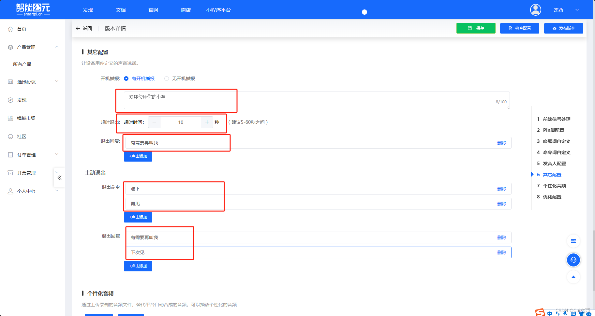595x316 pixels.
Task: Click the green 保存 button
Action: coord(476,28)
